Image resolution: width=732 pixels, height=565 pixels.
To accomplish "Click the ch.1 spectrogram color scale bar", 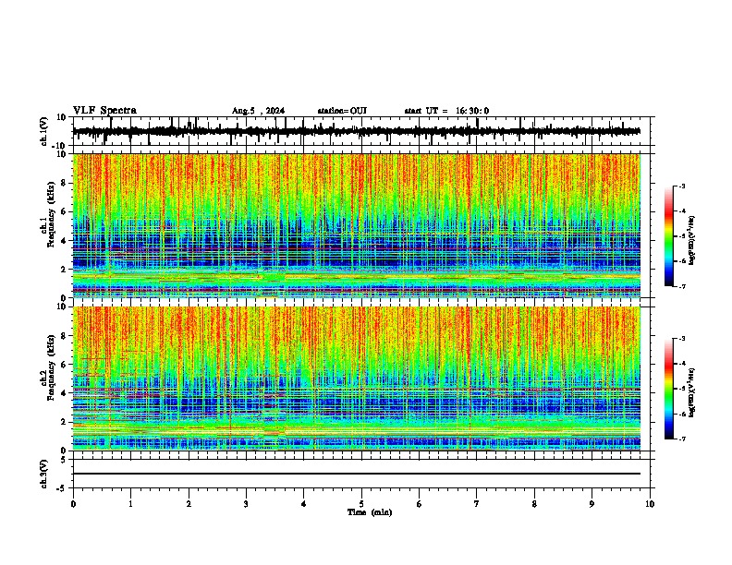I will point(669,236).
